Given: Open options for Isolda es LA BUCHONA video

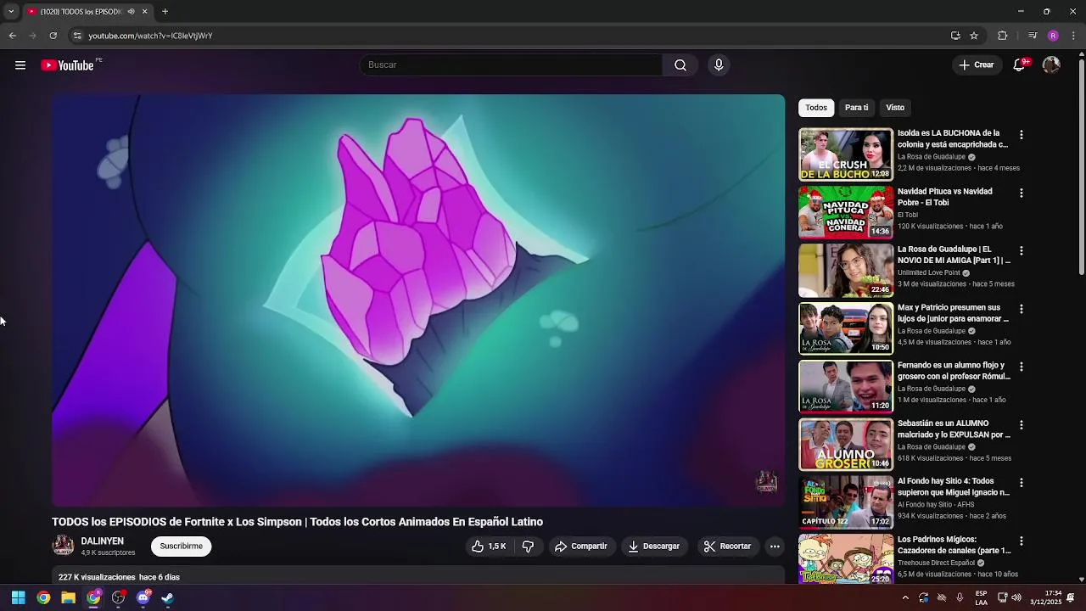Looking at the screenshot, I should pos(1022,135).
